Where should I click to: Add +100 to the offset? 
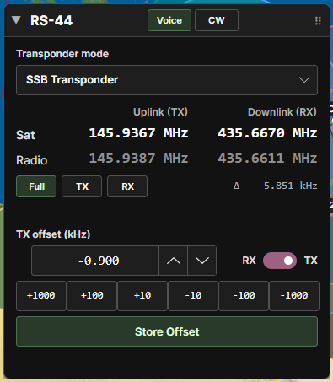[92, 296]
